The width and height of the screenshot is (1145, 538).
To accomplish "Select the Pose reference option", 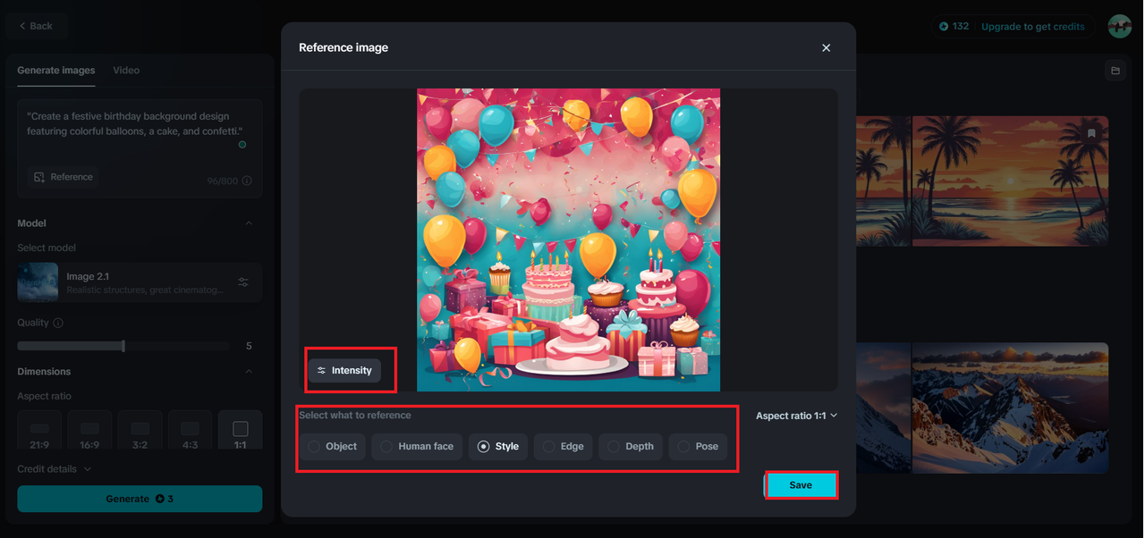I will [698, 447].
